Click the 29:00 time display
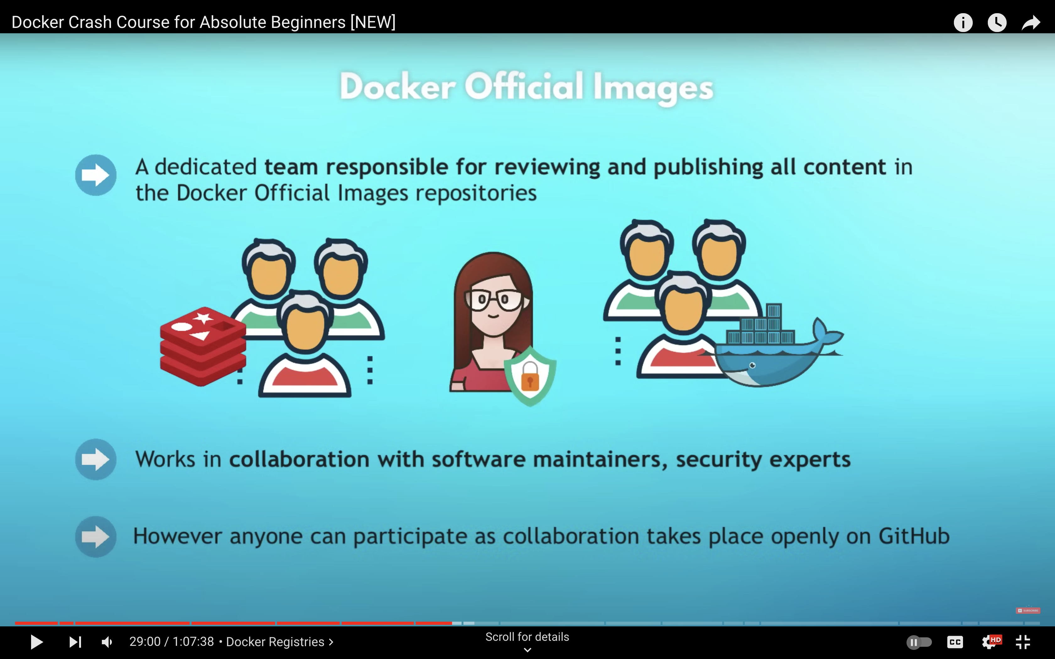 point(145,641)
